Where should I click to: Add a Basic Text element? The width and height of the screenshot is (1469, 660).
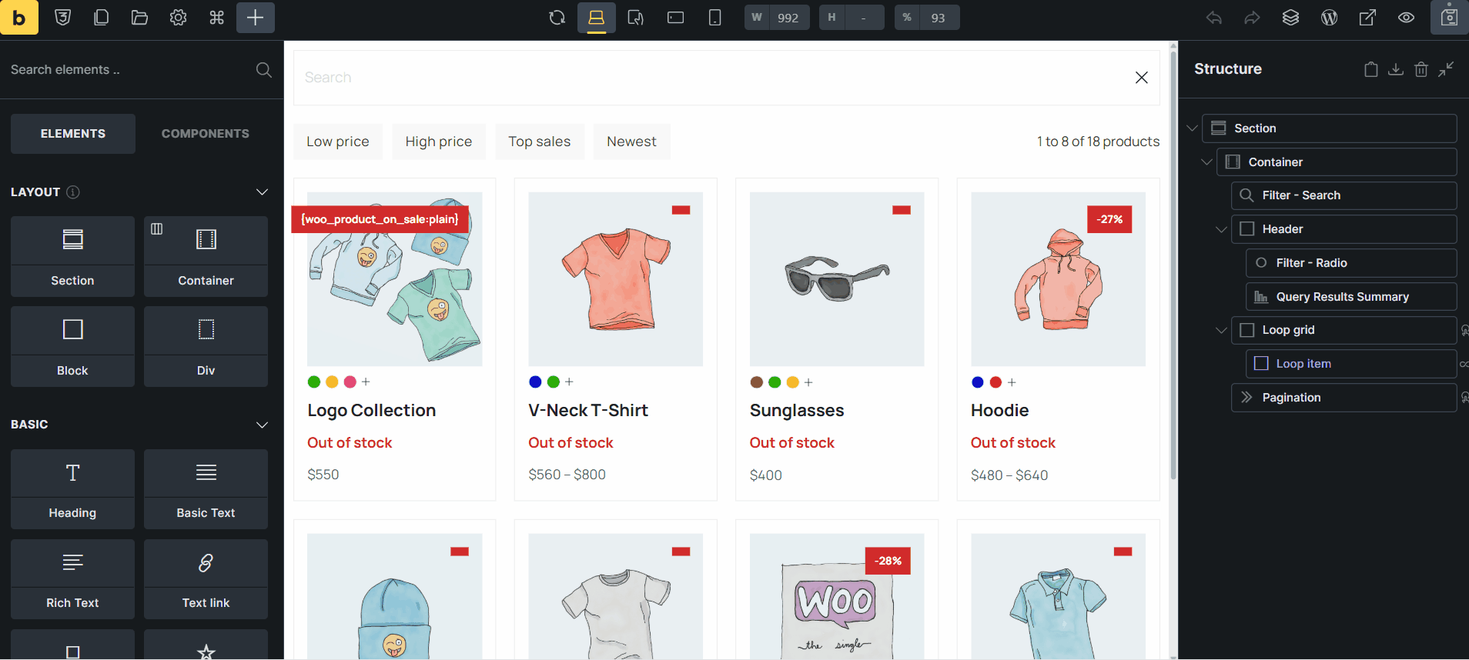tap(206, 489)
